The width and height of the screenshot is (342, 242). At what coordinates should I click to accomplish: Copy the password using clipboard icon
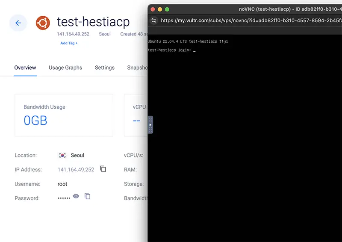point(88,196)
